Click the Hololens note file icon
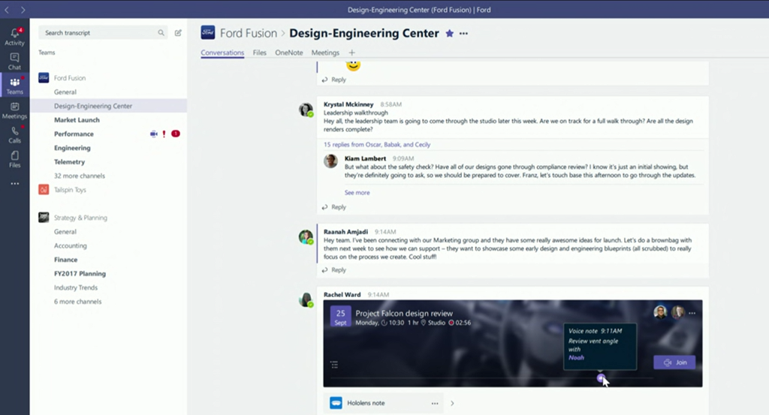 coord(336,403)
